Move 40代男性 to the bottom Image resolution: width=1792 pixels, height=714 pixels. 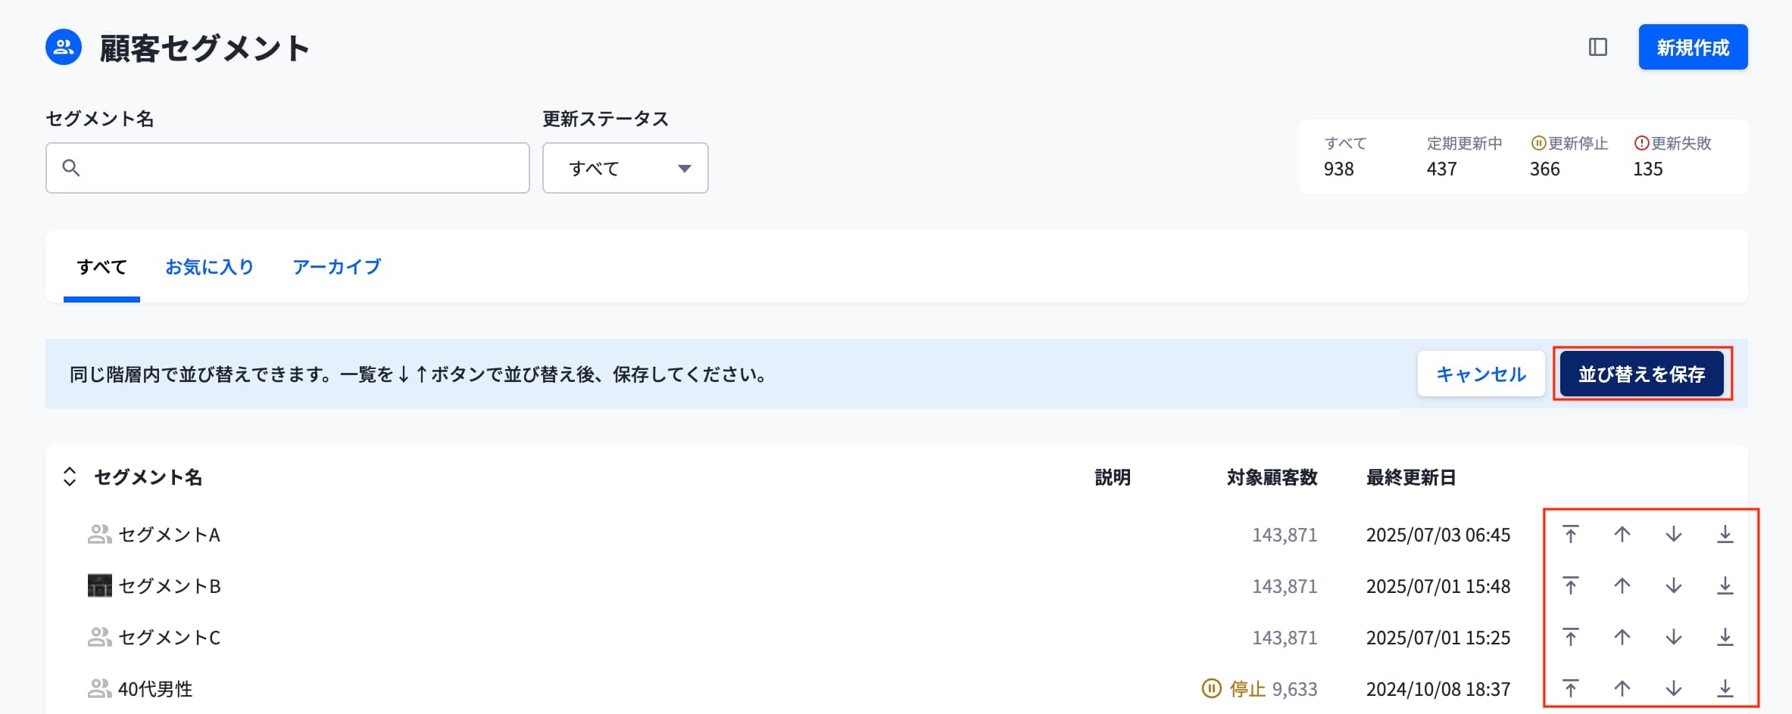[x=1725, y=689]
